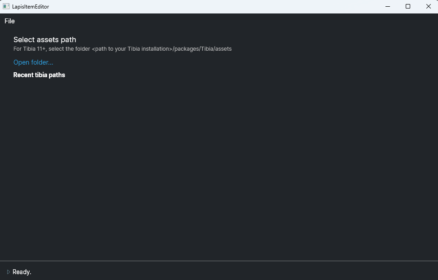Viewport: 438px width, 280px height.
Task: Click the Open folder... link
Action: 33,62
